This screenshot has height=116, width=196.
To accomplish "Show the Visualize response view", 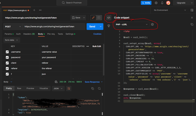I will pos(44,88).
